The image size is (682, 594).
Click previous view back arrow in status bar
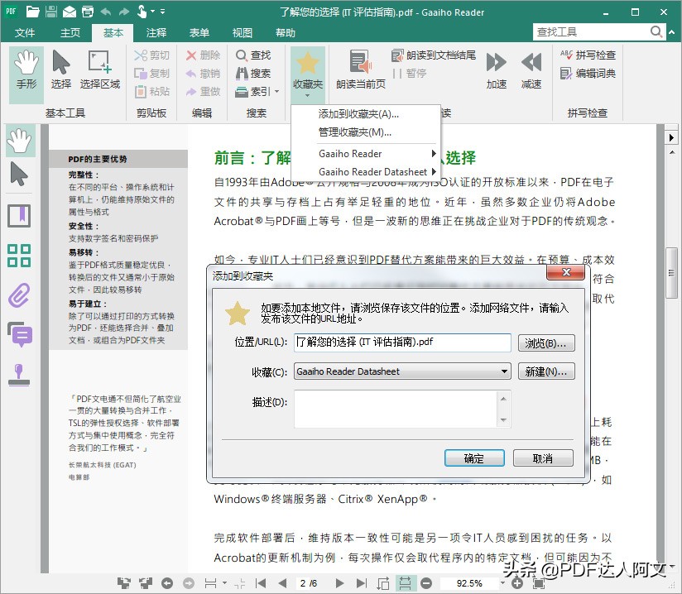167,583
